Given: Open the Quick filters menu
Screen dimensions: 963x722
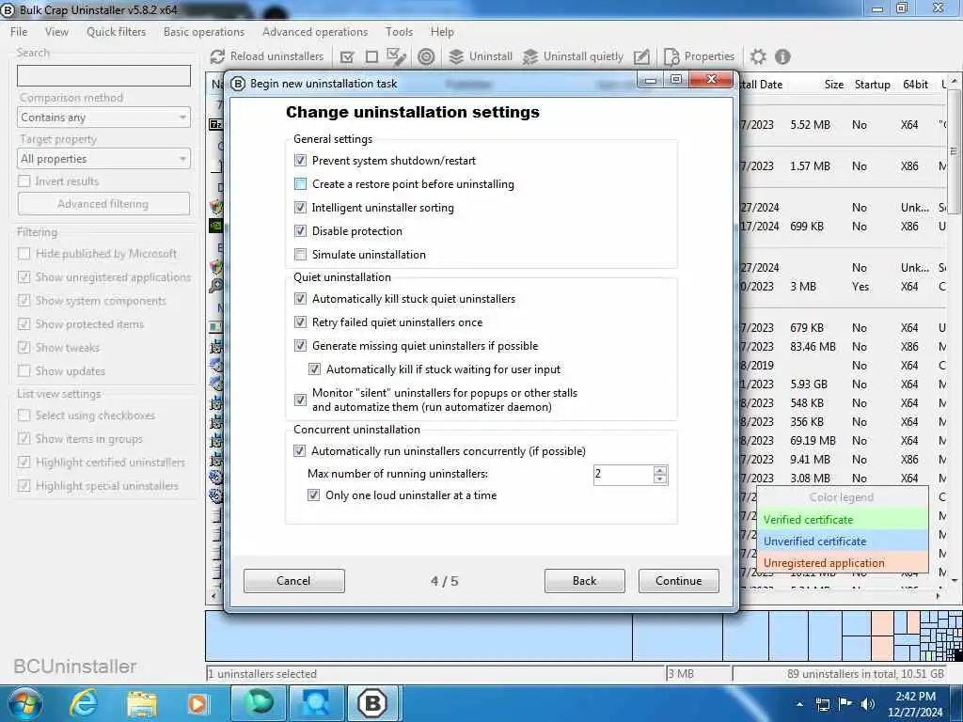Looking at the screenshot, I should [116, 32].
